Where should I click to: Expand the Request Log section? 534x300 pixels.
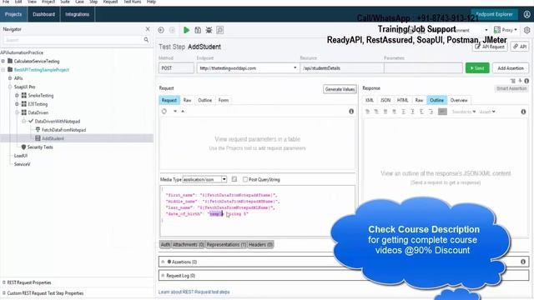tap(163, 276)
